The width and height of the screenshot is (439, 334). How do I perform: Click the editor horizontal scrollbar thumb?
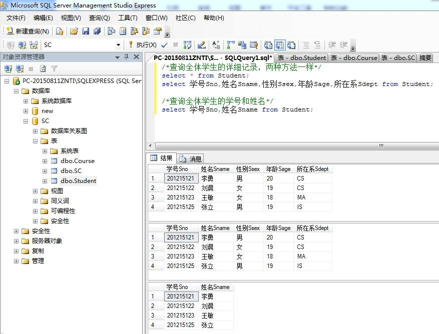(297, 145)
